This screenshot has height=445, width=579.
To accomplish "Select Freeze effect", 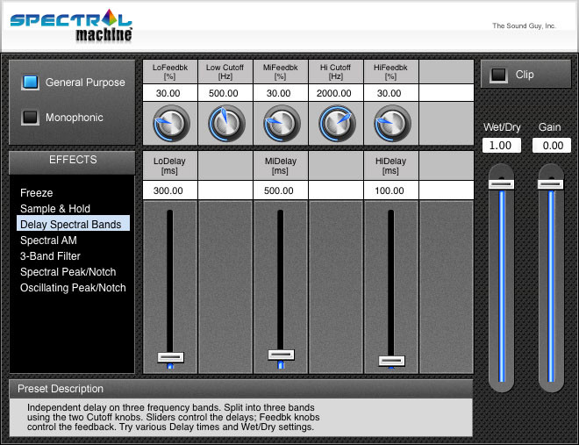I will (x=37, y=193).
